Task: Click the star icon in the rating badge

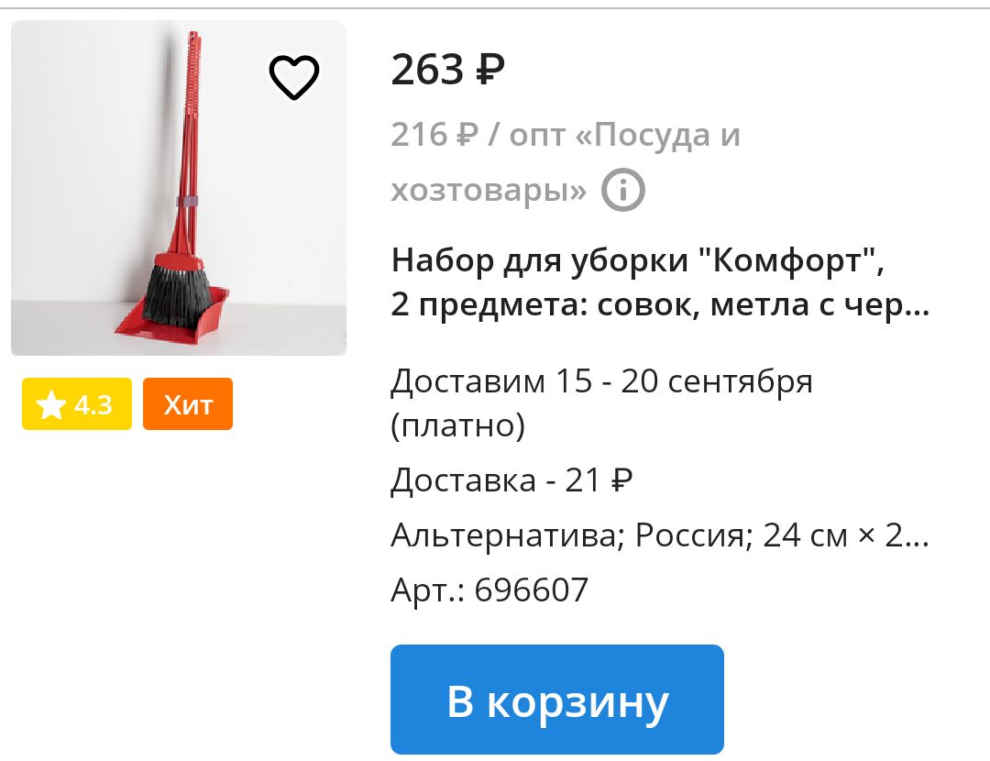Action: pyautogui.click(x=50, y=404)
